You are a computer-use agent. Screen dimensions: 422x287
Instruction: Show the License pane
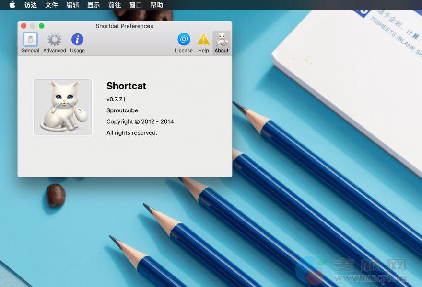click(x=184, y=42)
